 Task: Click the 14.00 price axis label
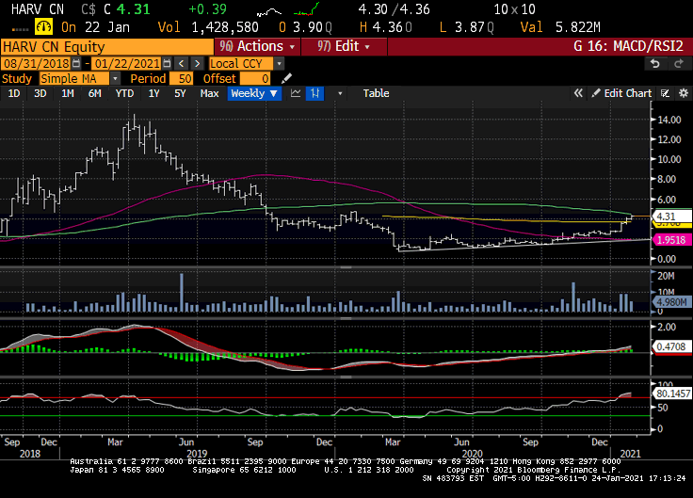(669, 120)
